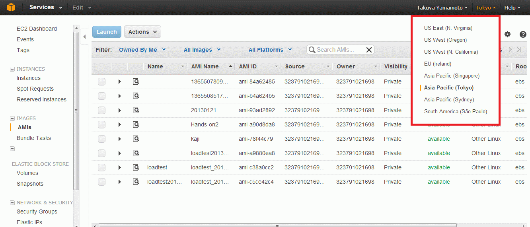530x227 pixels.
Task: Open Volumes in sidebar
Action: (27, 173)
